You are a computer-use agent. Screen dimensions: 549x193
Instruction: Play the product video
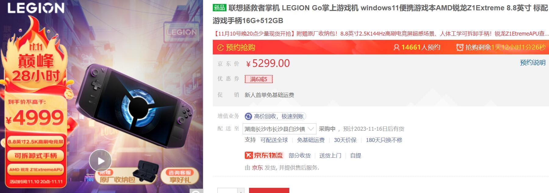pos(100,161)
